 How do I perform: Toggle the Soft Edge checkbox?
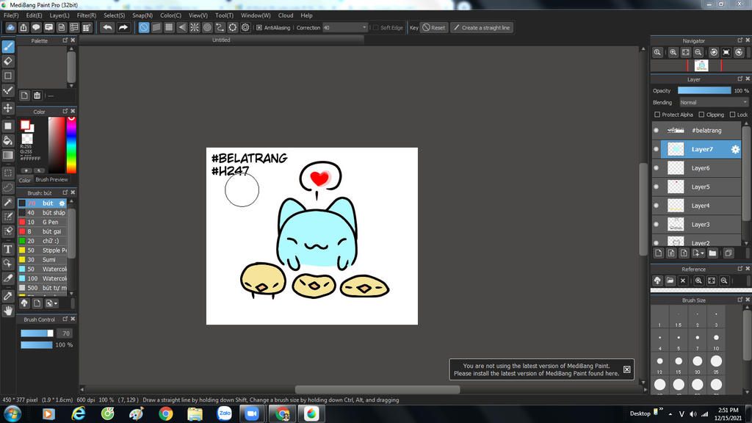(x=375, y=28)
